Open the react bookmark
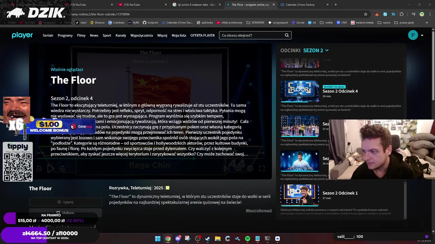 tap(81, 23)
